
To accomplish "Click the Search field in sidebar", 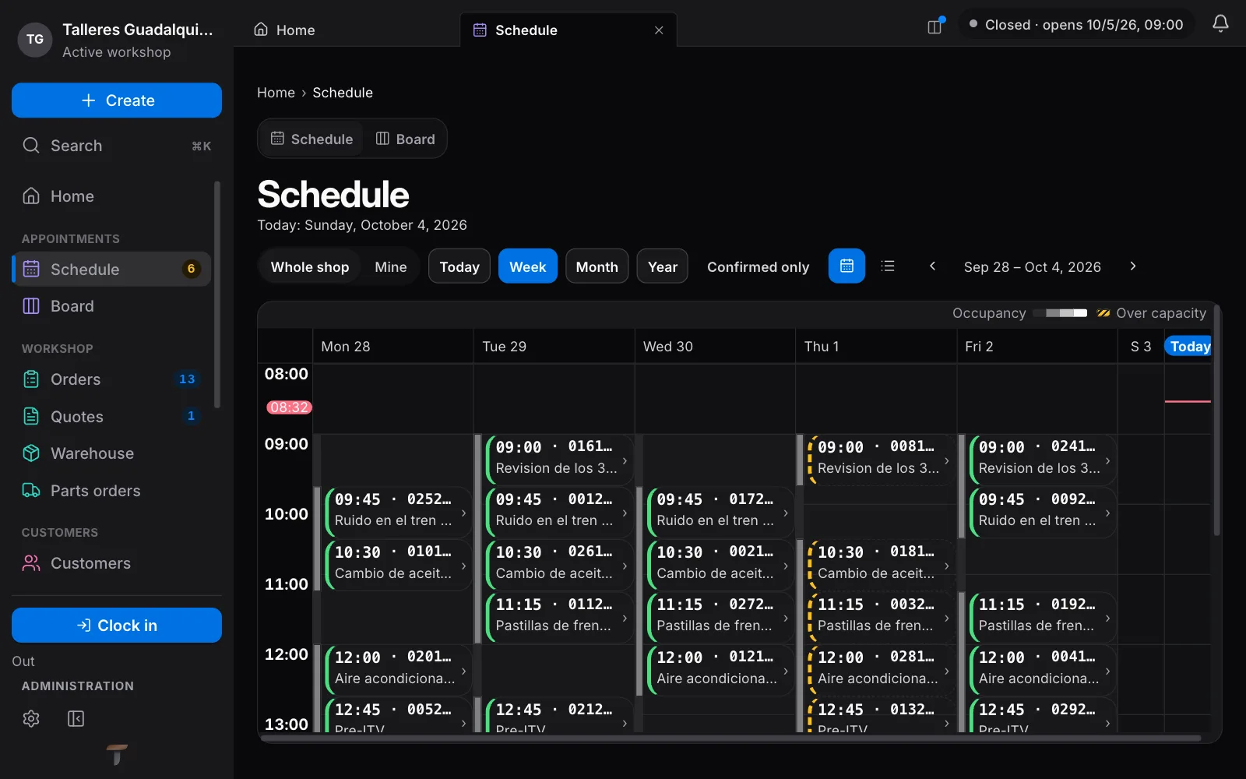I will coord(117,146).
